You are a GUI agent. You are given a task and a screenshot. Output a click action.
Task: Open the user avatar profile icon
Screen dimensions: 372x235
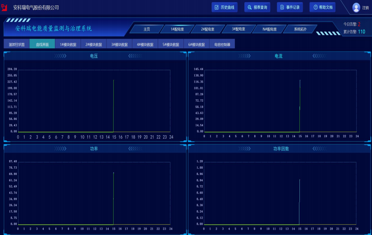click(356, 7)
